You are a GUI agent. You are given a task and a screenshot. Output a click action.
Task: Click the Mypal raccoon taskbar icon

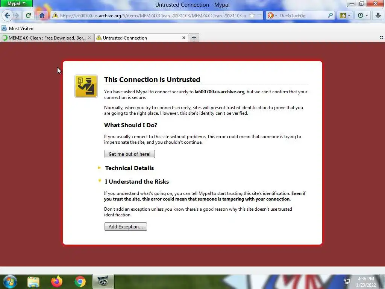pos(103,281)
